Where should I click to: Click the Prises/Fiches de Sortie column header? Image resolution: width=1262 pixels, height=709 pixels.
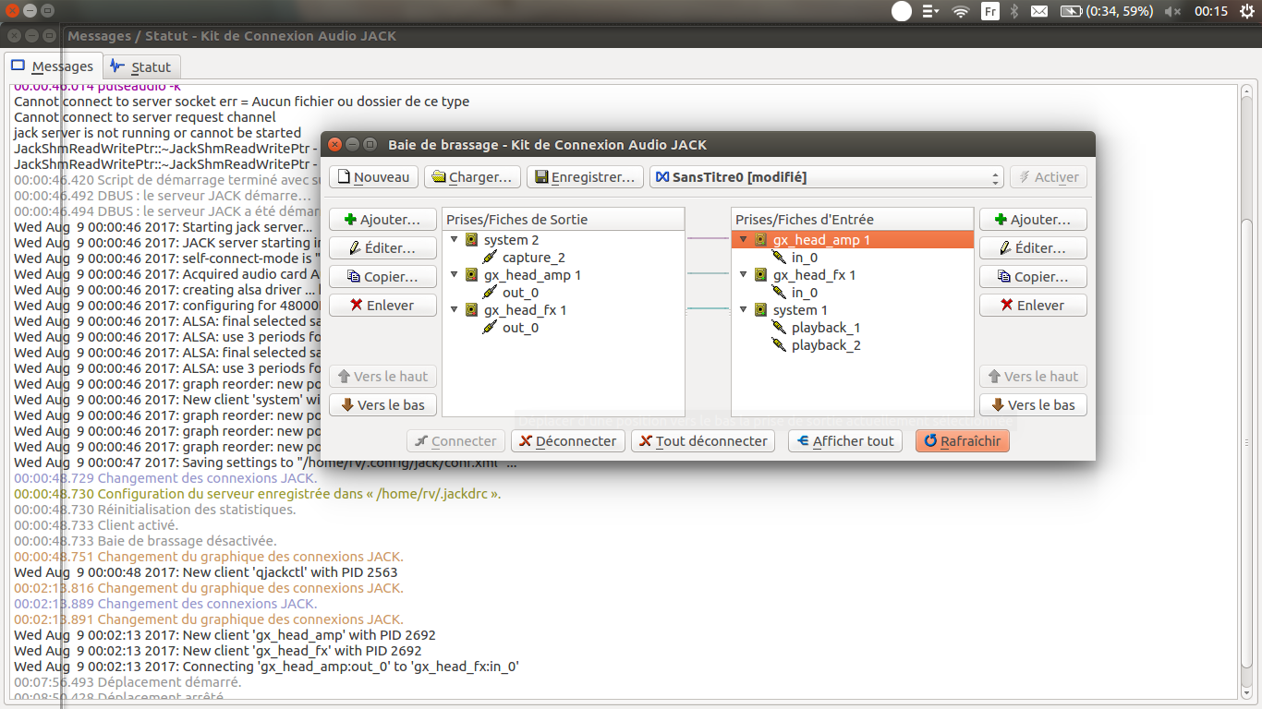[564, 220]
